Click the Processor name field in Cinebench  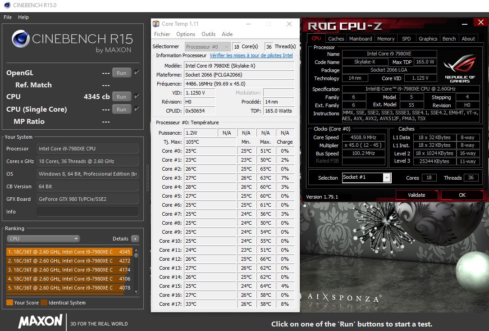[x=87, y=149]
